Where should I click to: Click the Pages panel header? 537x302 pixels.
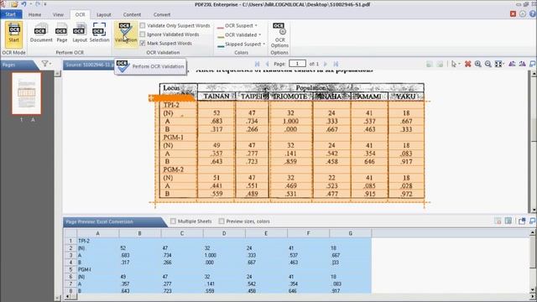pos(18,65)
